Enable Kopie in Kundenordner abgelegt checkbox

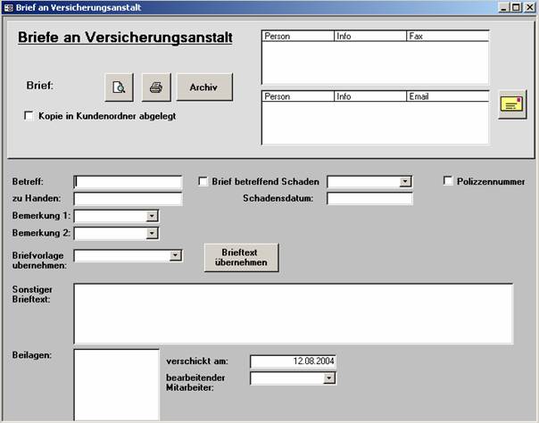coord(29,116)
